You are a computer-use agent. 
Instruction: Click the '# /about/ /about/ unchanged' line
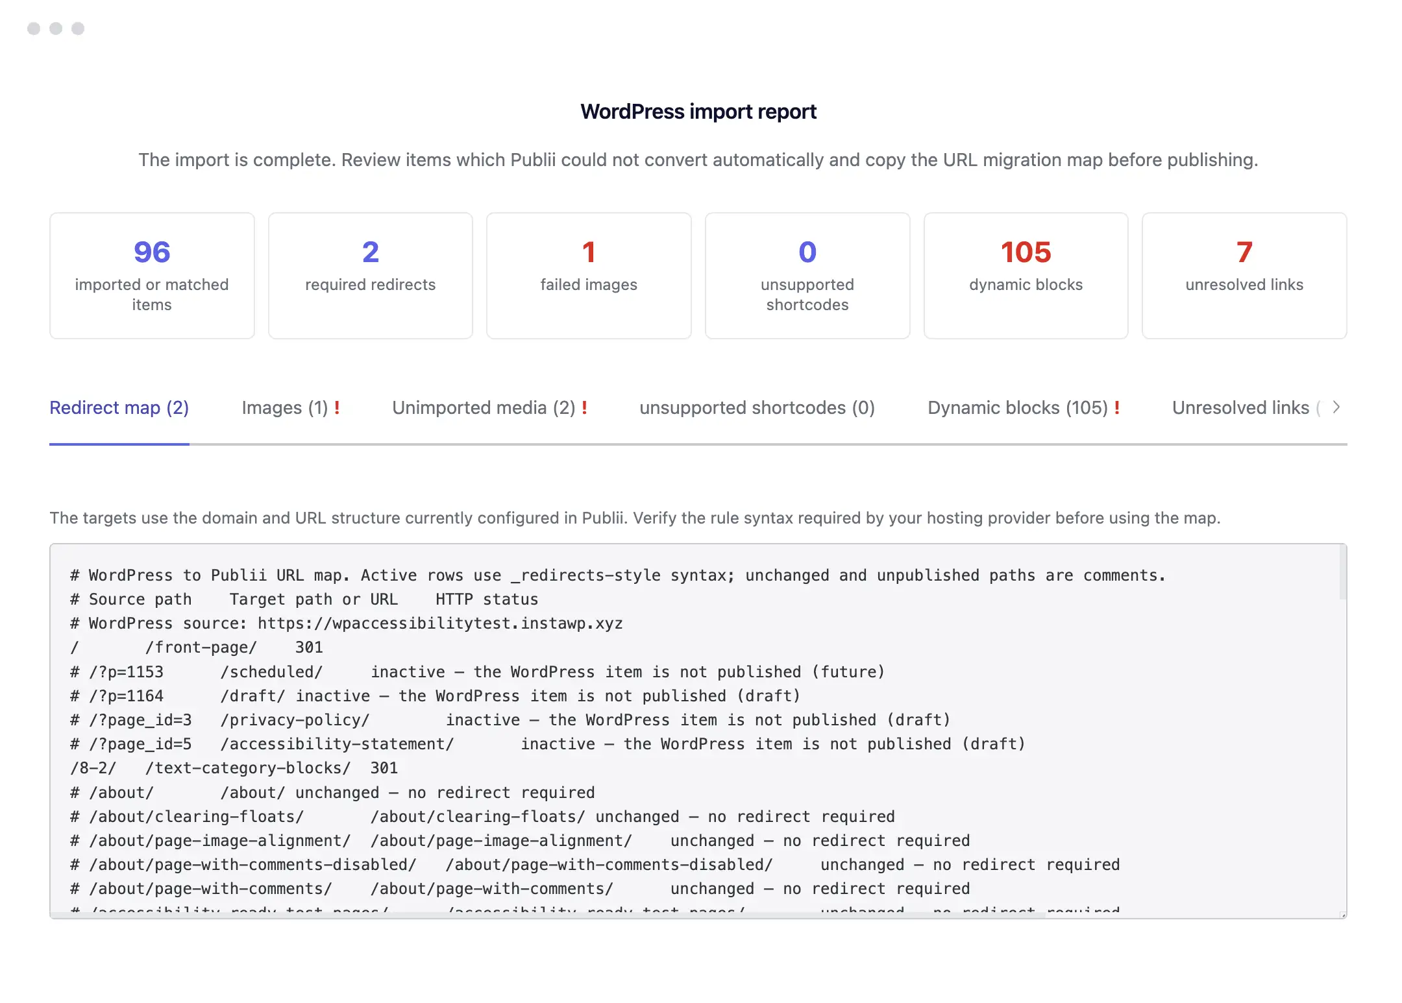[x=332, y=792]
